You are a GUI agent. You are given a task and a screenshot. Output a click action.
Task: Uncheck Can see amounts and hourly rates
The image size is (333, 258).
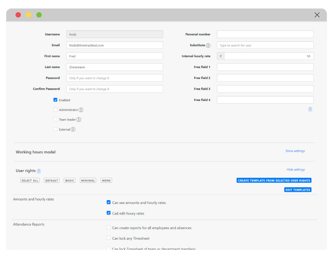tap(109, 202)
